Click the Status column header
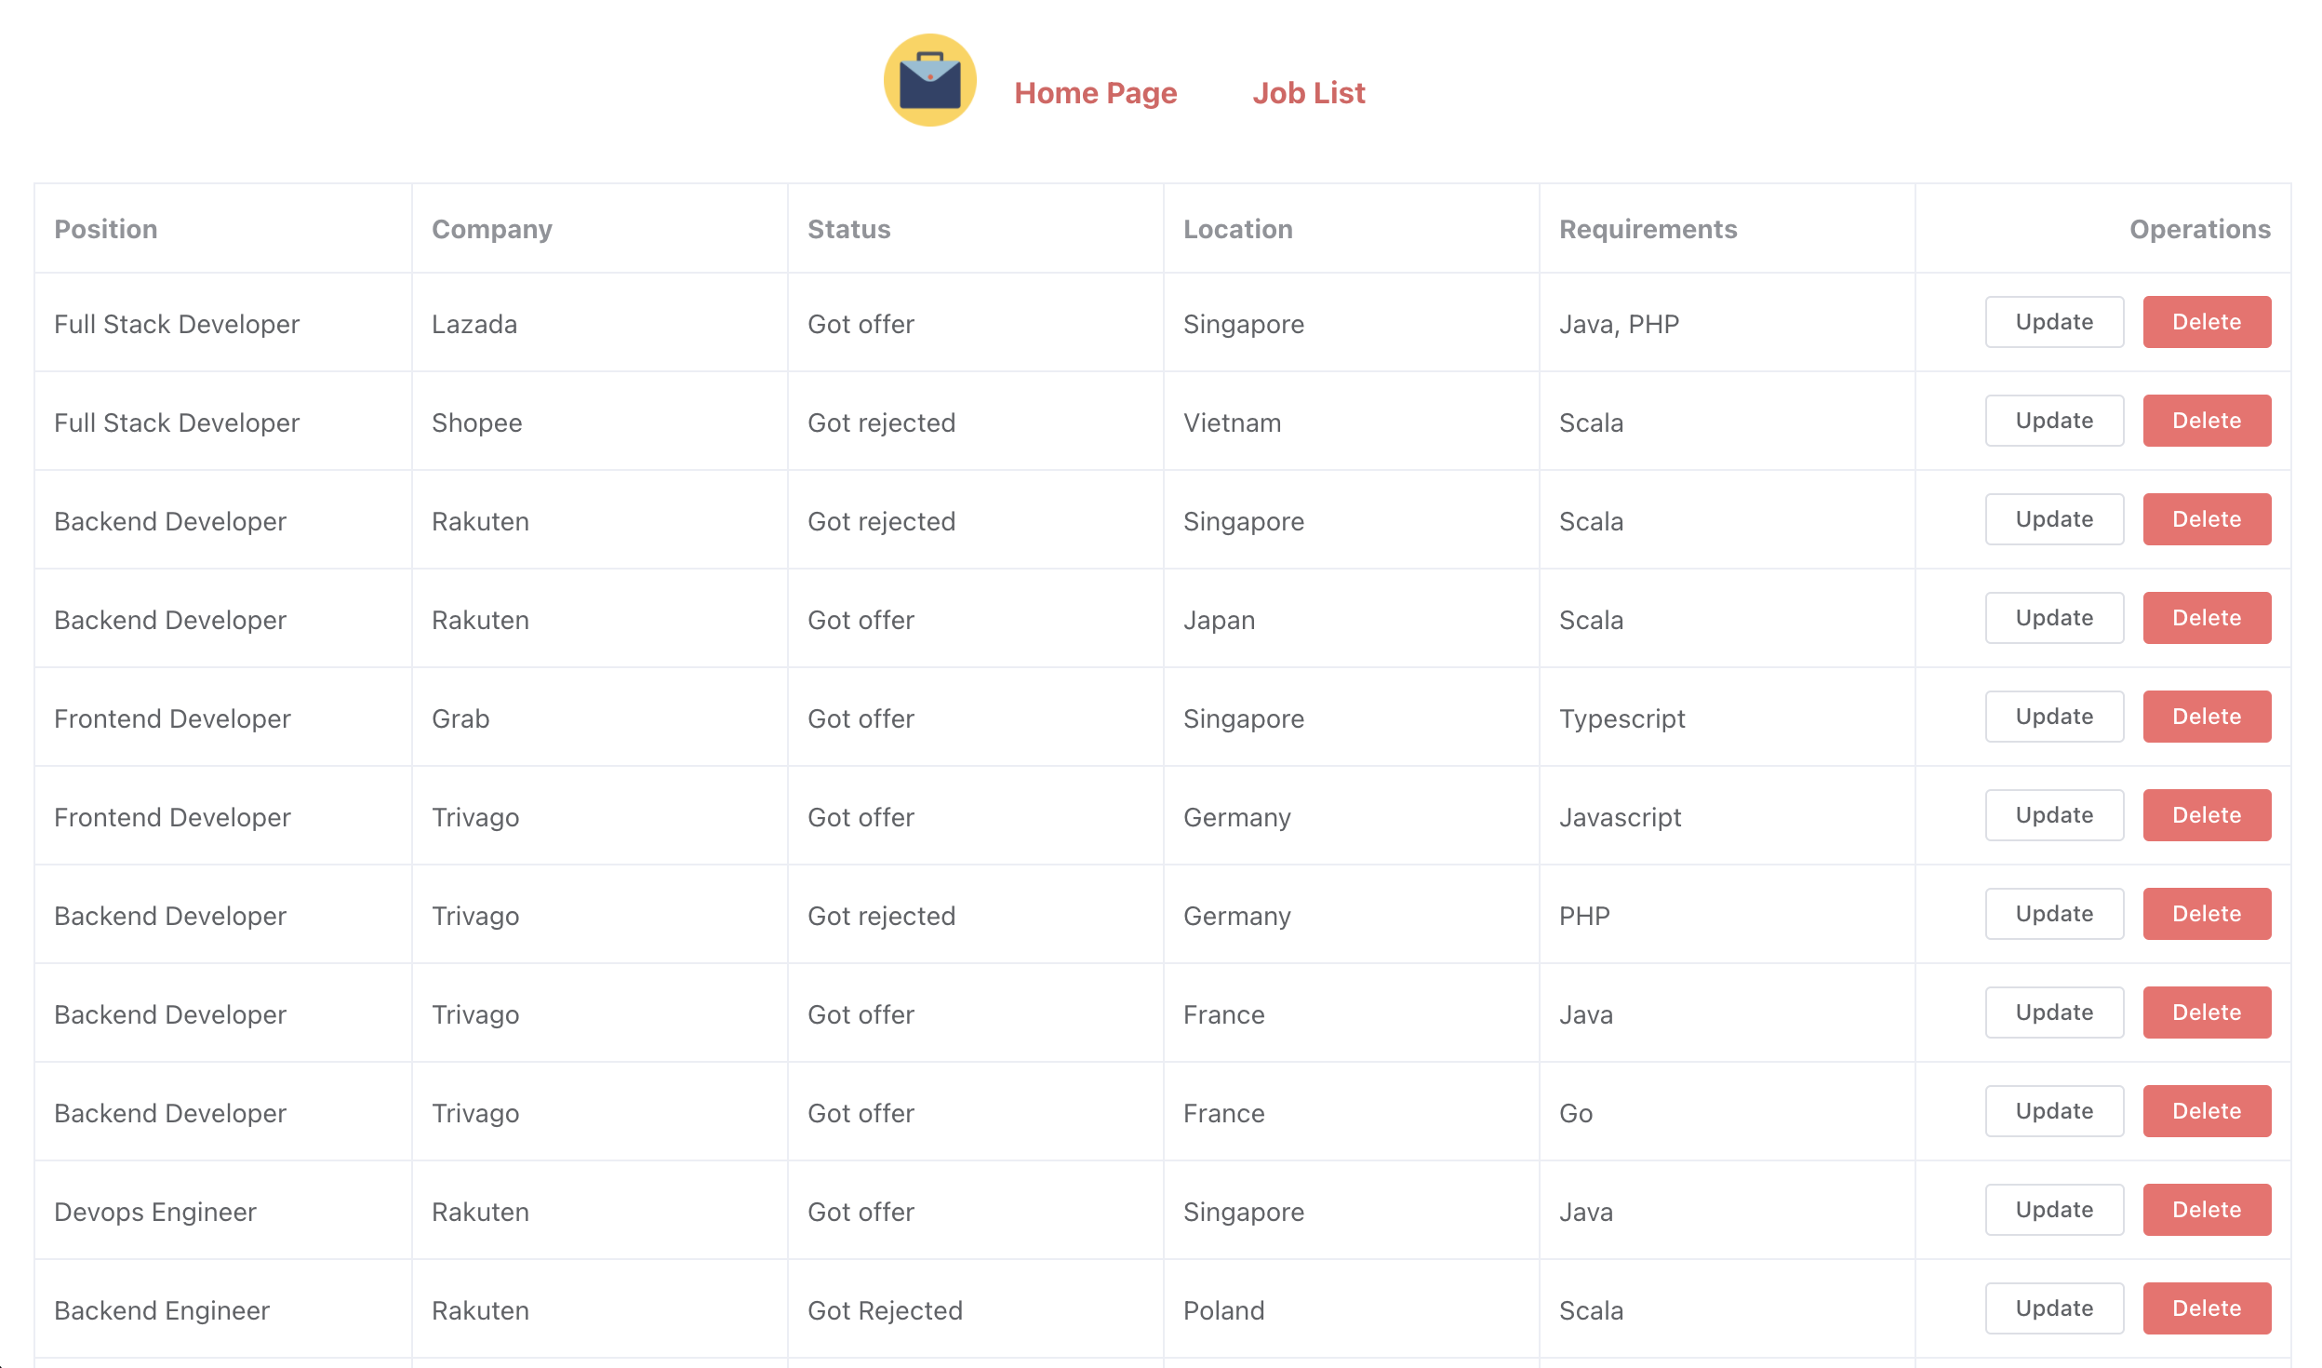The image size is (2322, 1368). pos(848,229)
